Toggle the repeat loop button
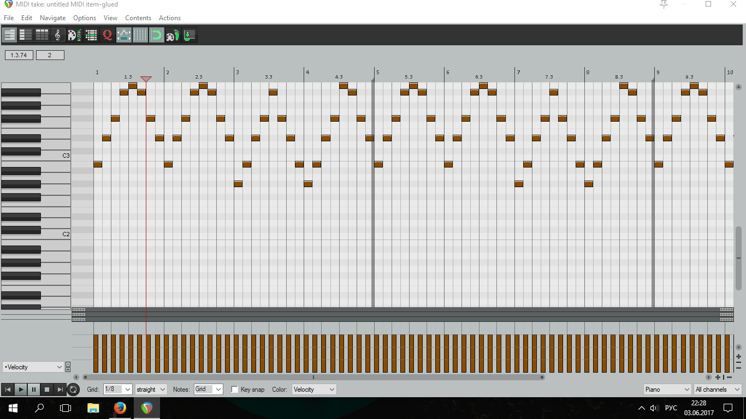 [x=73, y=390]
